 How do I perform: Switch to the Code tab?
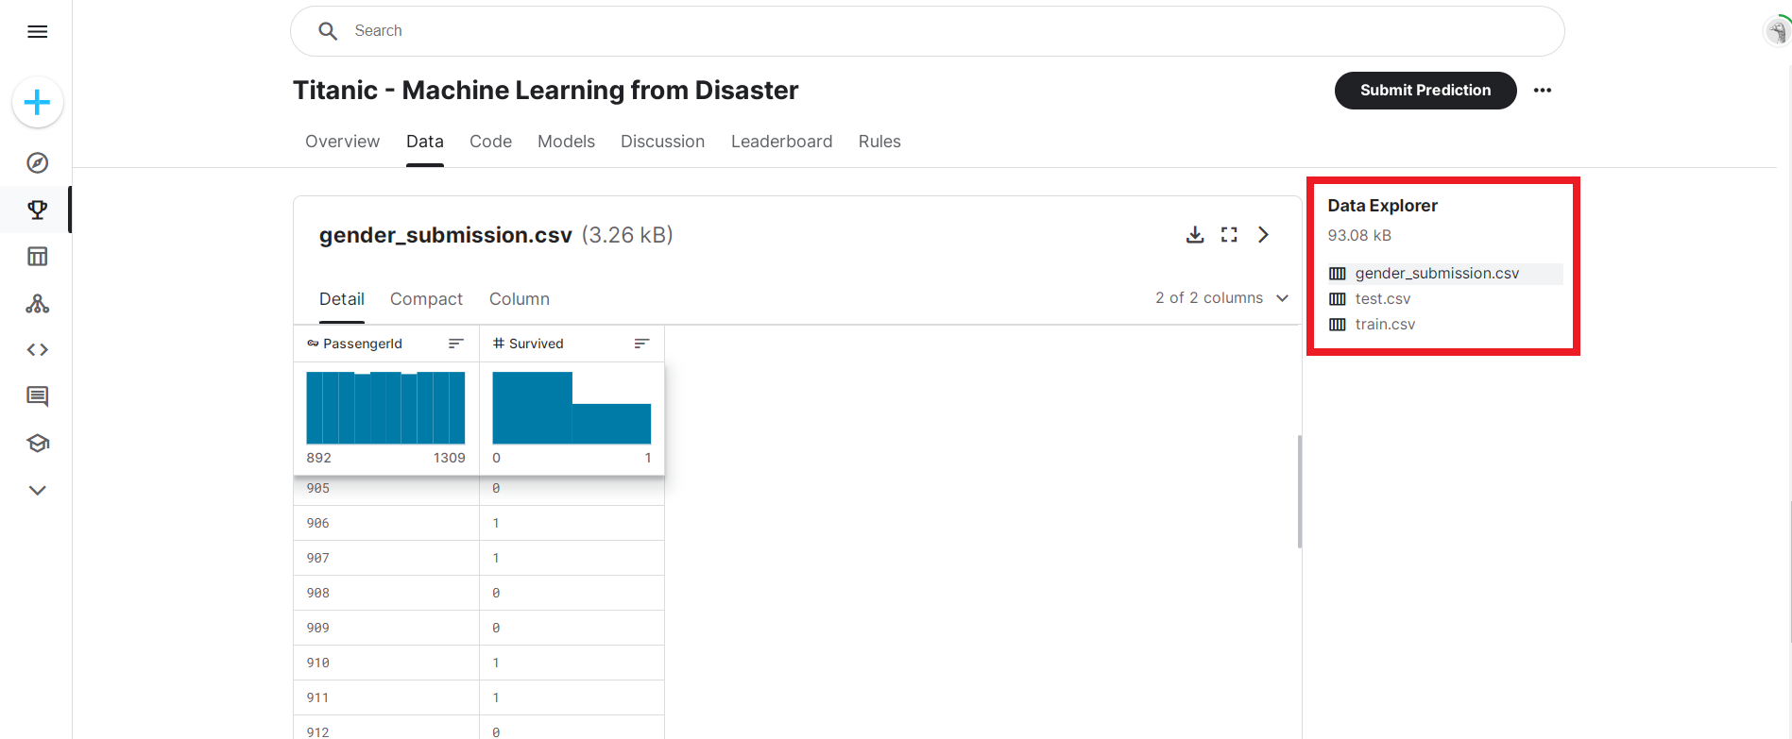491,142
